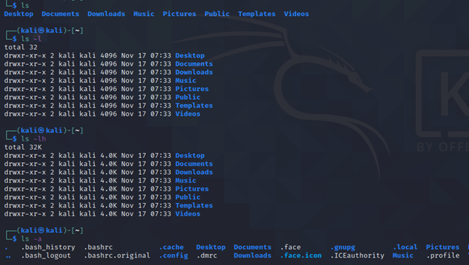Click the kali@kali prompt above 'ls -l'
This screenshot has width=469, height=265.
(x=42, y=31)
